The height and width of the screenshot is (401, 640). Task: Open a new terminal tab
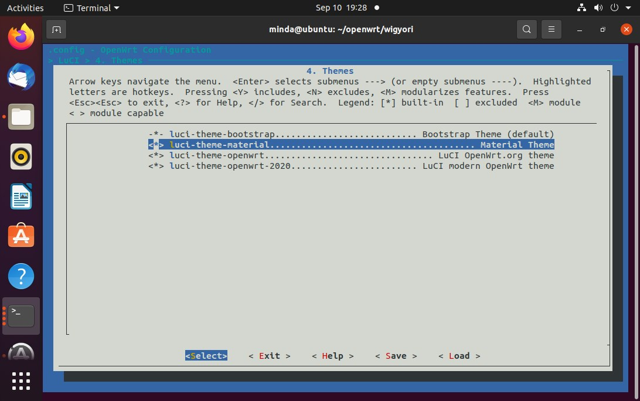[56, 29]
